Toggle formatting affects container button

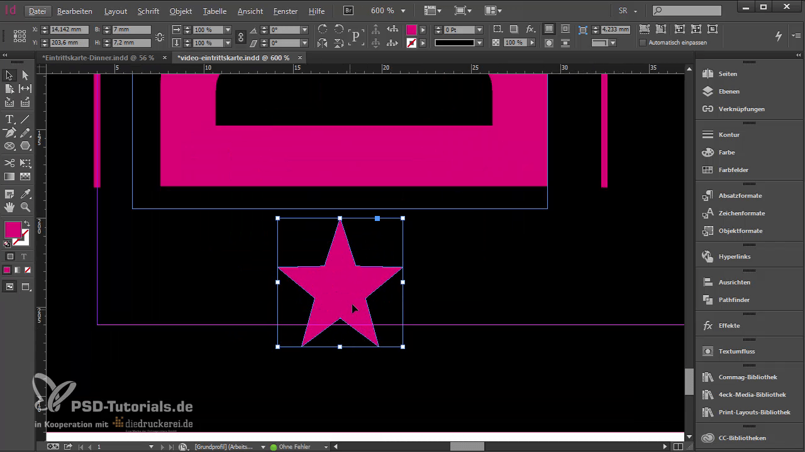tap(10, 256)
